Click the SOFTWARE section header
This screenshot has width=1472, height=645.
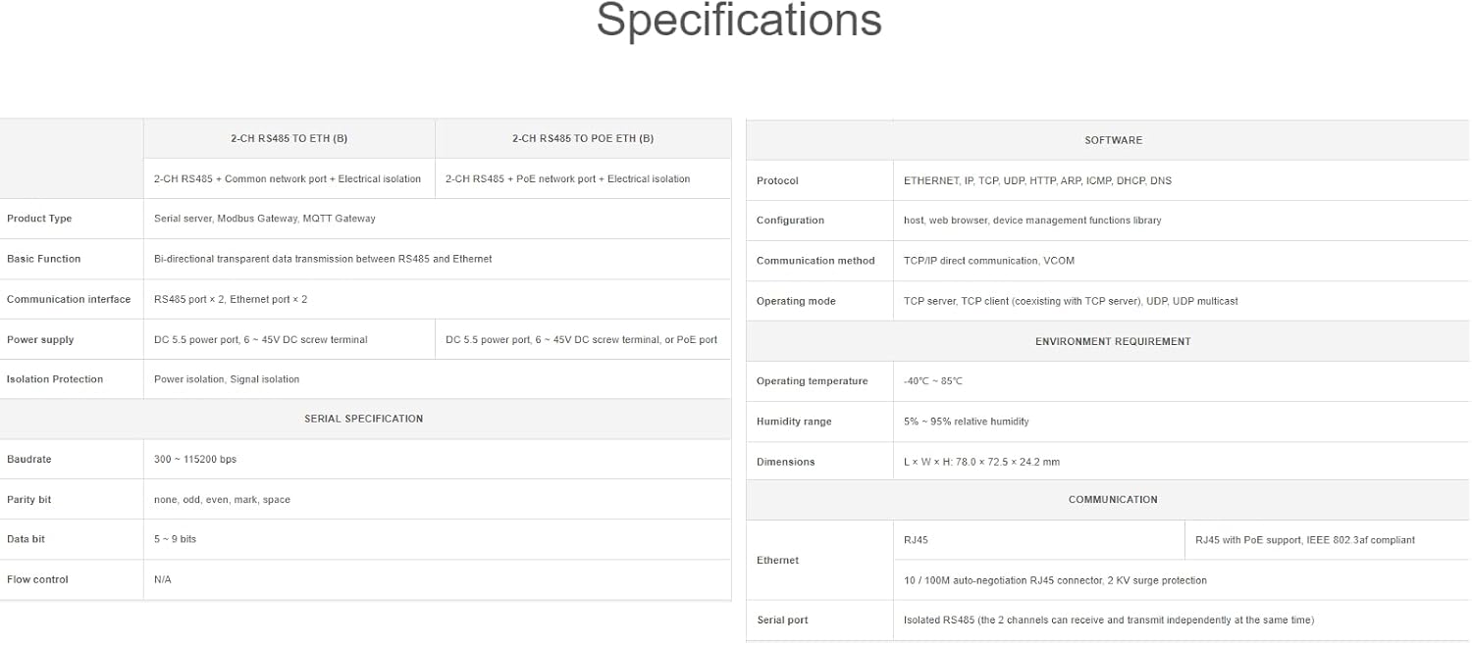tap(1113, 140)
